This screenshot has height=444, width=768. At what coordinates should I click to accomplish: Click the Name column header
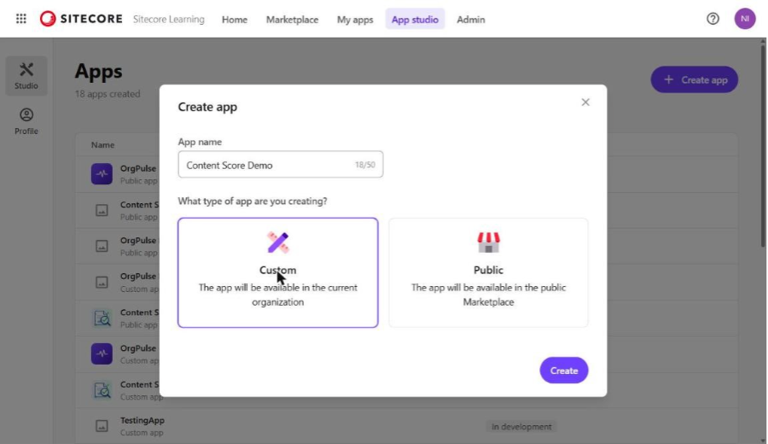point(103,144)
